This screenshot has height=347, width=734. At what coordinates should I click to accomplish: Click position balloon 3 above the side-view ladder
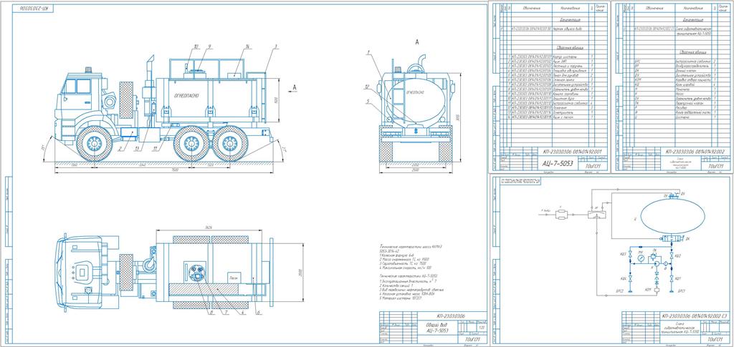[x=277, y=47]
